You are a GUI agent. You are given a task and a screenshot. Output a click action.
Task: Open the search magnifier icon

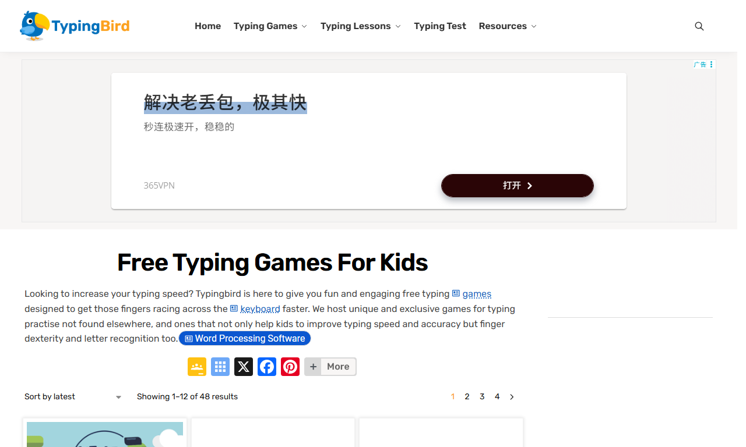click(x=699, y=26)
